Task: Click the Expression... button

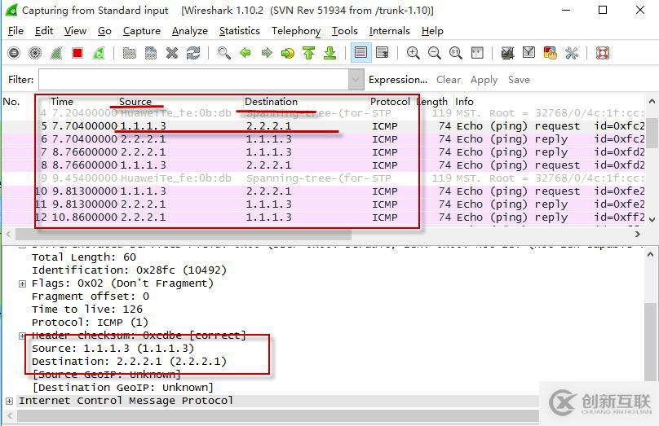Action: (x=397, y=79)
